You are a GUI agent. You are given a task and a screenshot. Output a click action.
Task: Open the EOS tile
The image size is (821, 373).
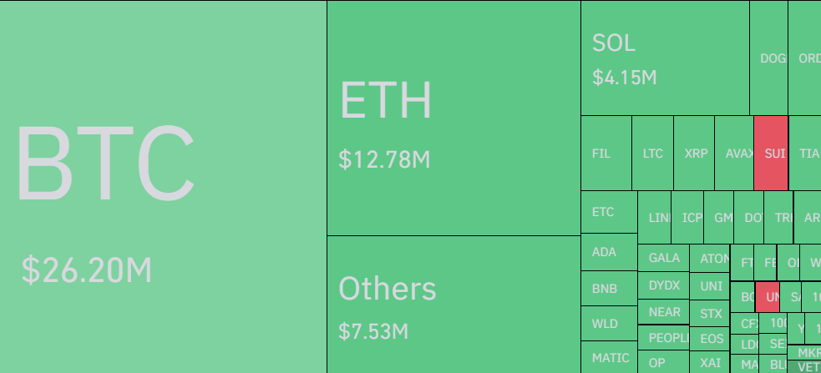711,338
